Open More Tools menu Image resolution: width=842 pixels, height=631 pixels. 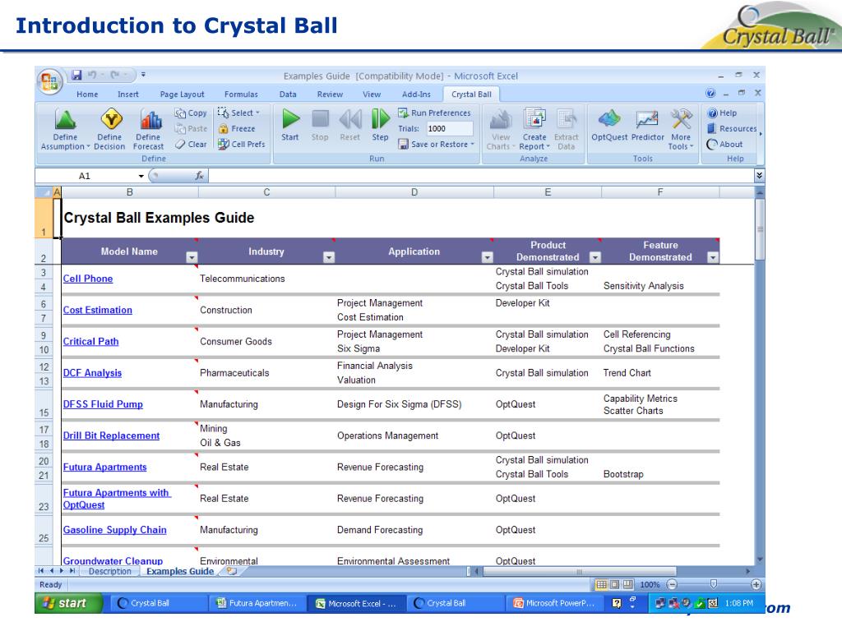(681, 129)
